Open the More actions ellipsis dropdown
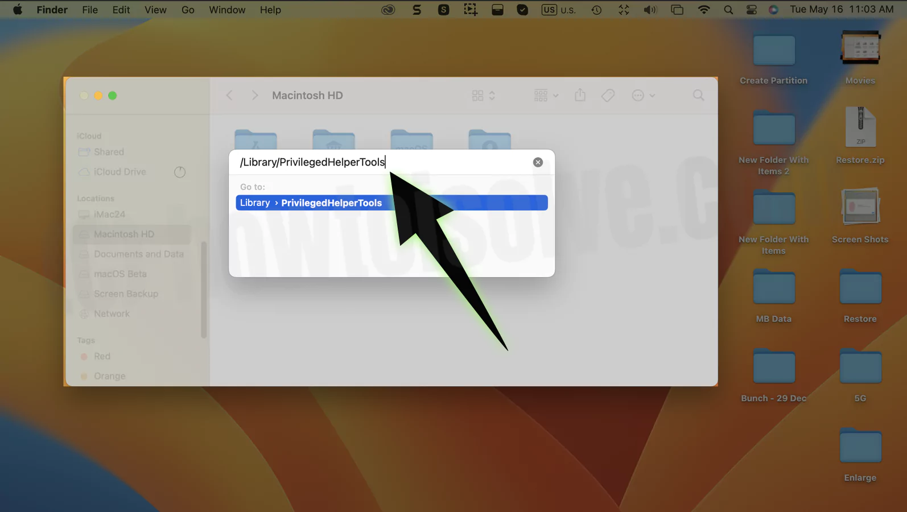 (x=644, y=96)
